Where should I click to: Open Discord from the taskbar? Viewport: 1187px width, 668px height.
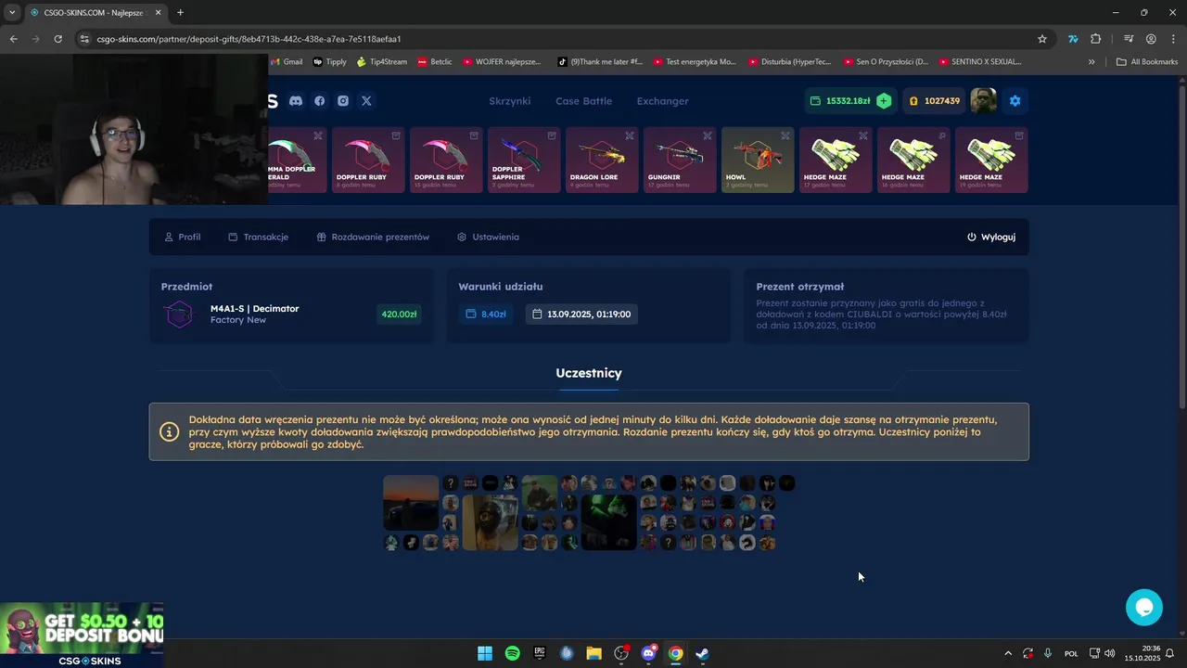pos(648,653)
